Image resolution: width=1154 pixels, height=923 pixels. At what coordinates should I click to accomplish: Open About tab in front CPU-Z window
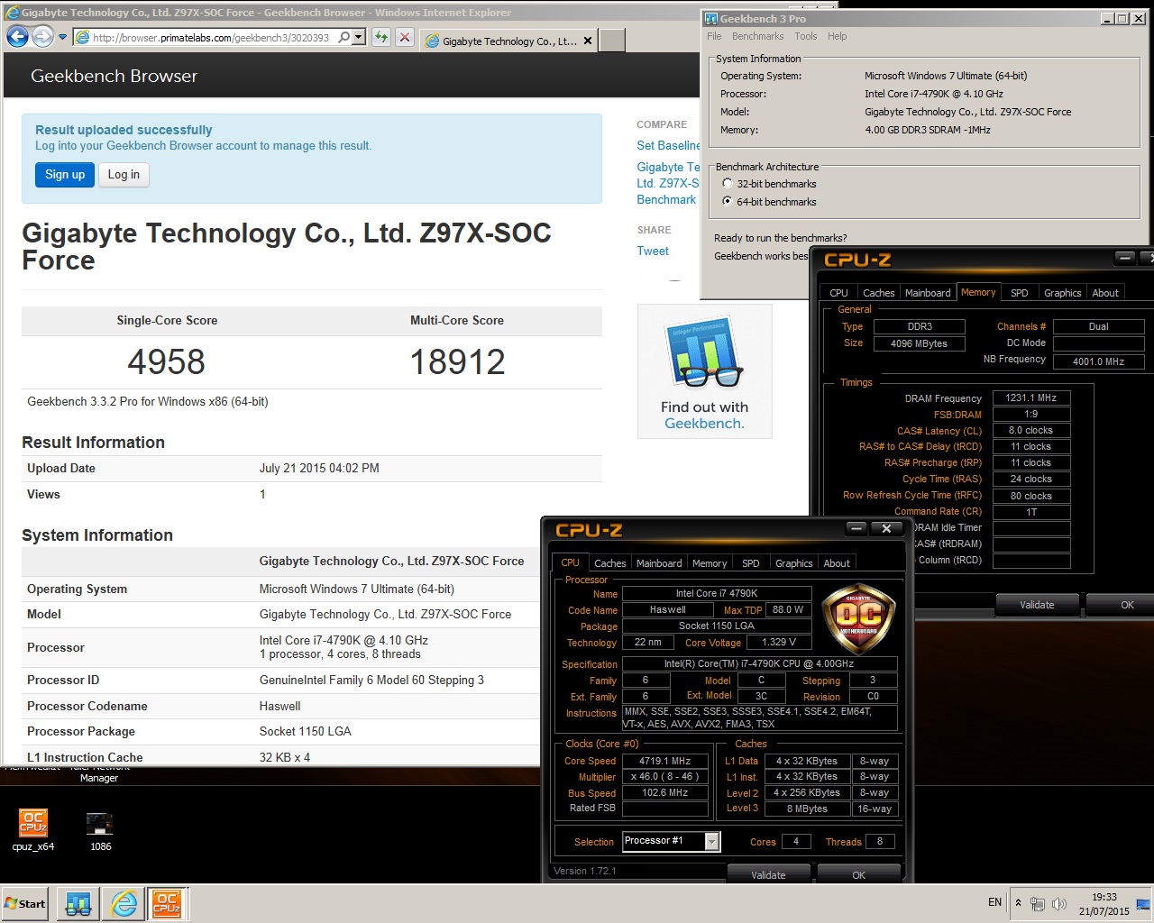click(x=837, y=563)
